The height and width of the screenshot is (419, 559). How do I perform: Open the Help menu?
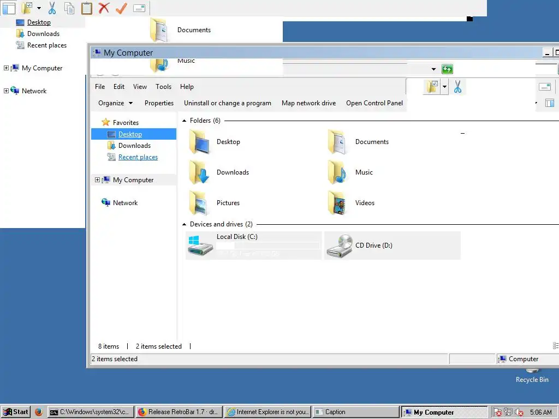click(x=187, y=87)
